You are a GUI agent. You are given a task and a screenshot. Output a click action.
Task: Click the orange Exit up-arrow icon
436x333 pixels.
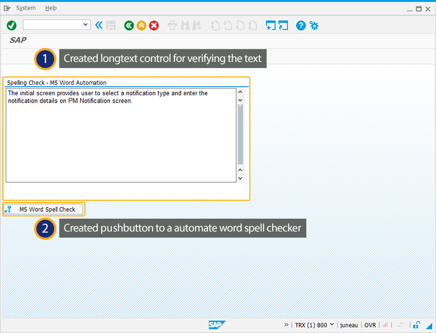(x=141, y=26)
